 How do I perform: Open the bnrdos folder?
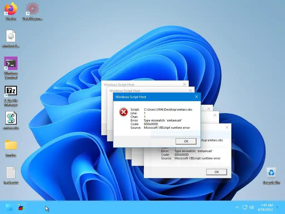click(x=11, y=148)
